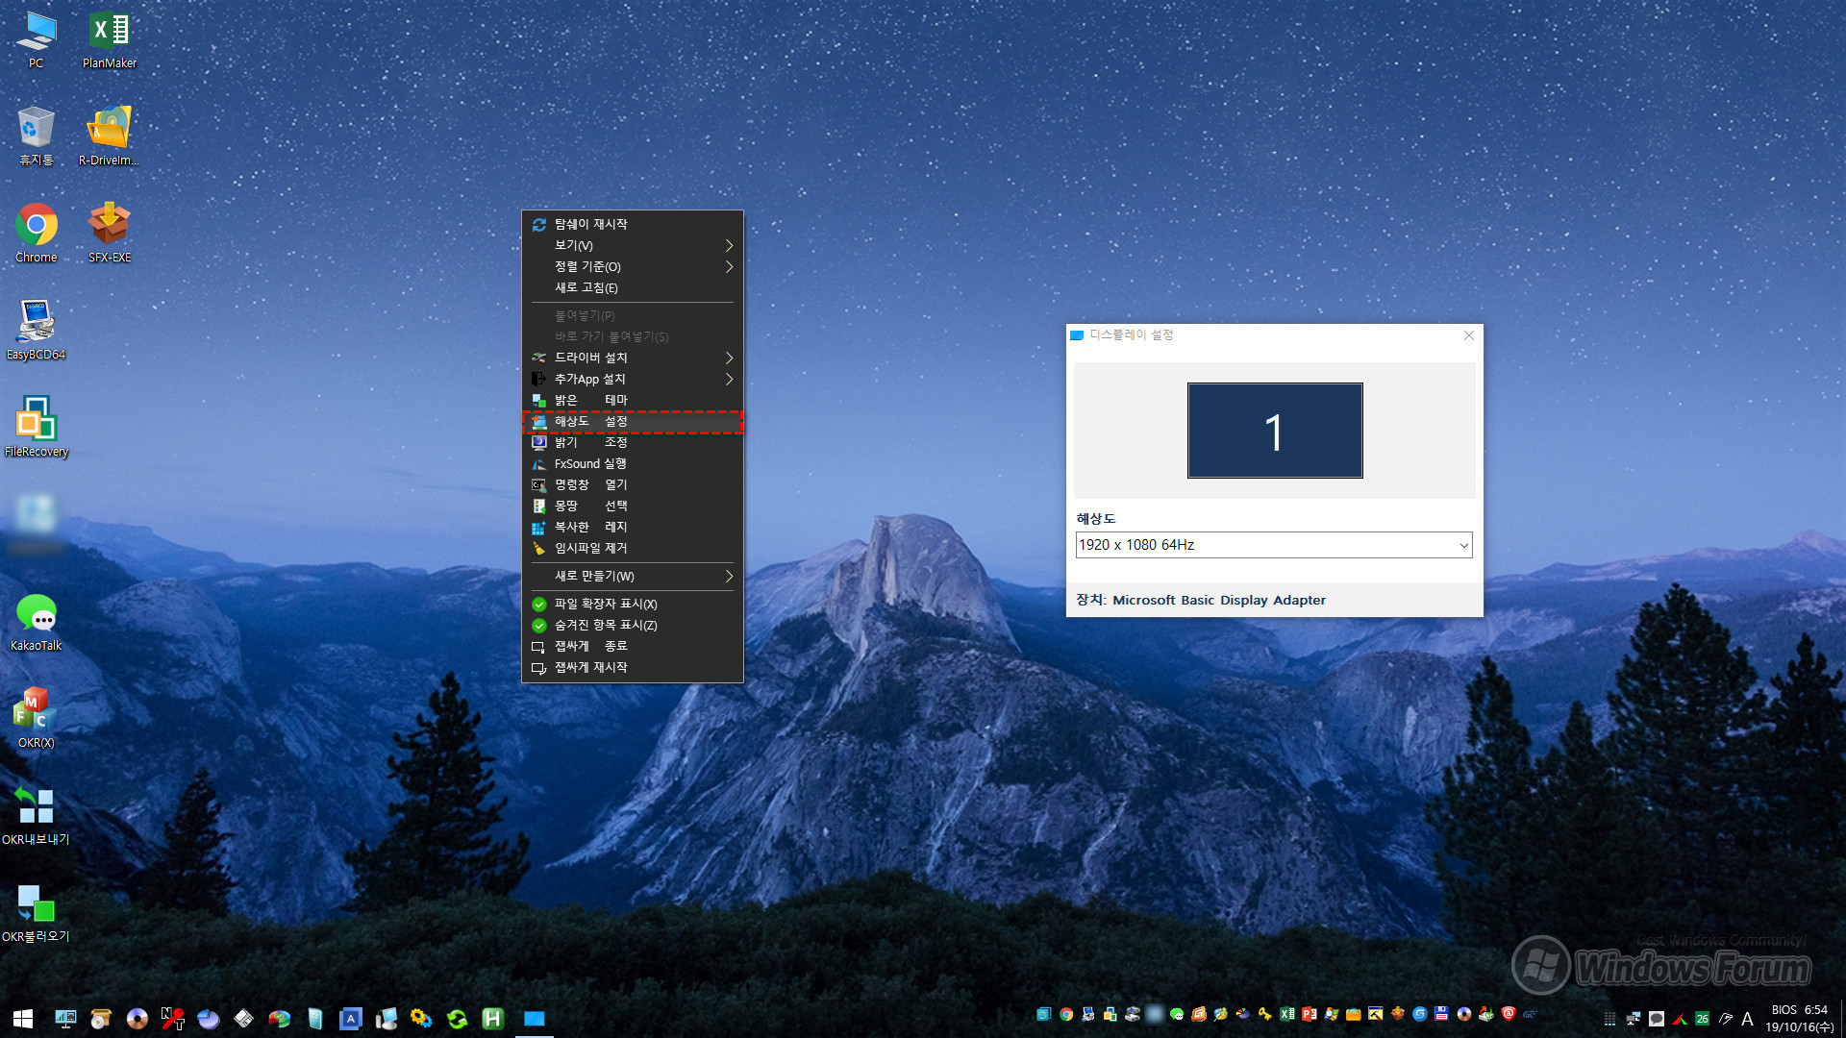Viewport: 1846px width, 1038px height.
Task: Expand the 새로 만들기(W) submenu
Action: (x=633, y=576)
